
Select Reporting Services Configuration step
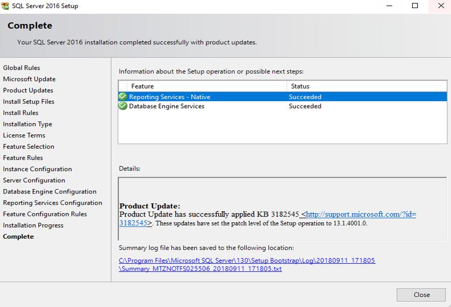pyautogui.click(x=52, y=203)
